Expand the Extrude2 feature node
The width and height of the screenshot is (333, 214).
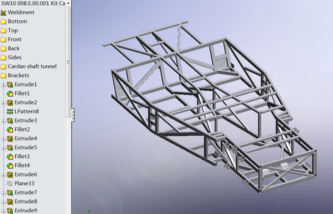tap(3, 103)
